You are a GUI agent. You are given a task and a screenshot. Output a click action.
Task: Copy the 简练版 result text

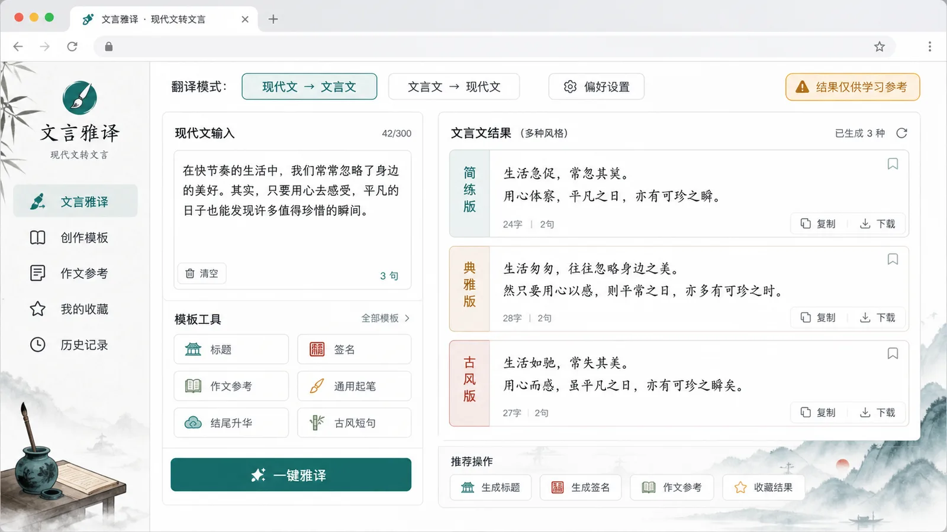818,223
